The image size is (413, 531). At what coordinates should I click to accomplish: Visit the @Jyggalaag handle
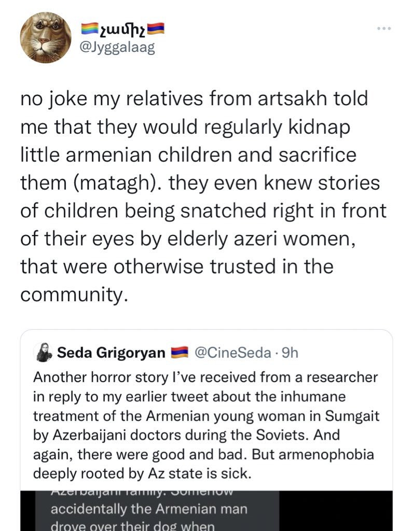pos(117,48)
